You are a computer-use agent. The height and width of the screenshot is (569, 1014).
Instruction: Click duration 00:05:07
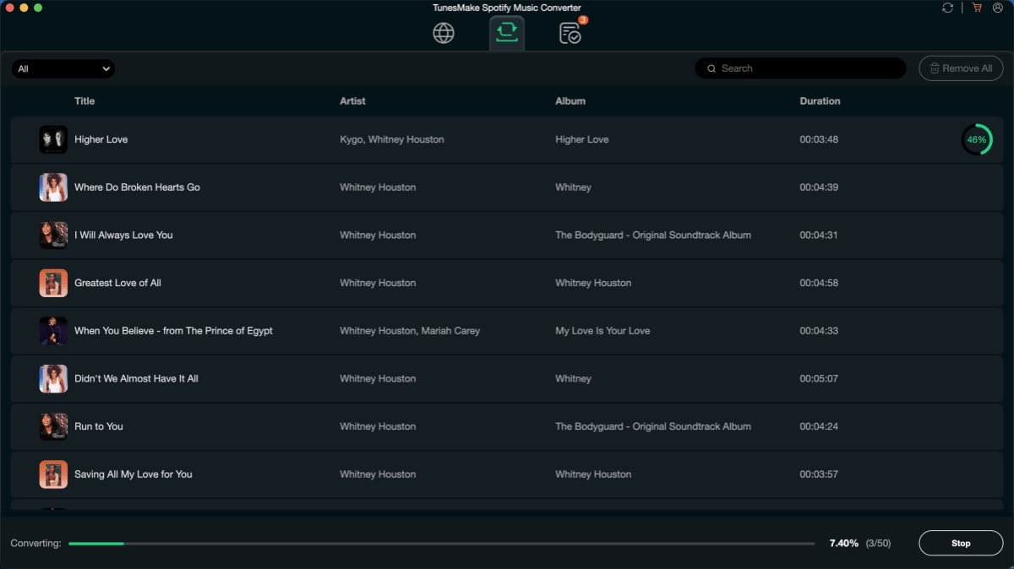tap(819, 378)
